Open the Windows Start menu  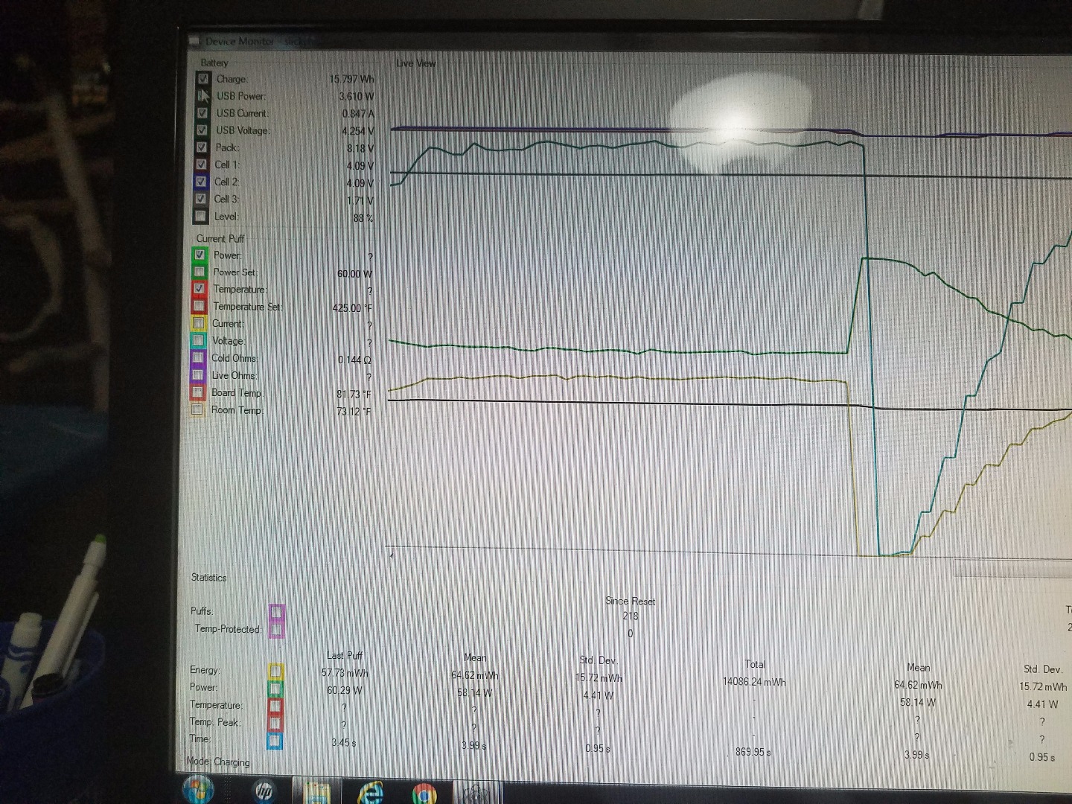click(x=198, y=791)
